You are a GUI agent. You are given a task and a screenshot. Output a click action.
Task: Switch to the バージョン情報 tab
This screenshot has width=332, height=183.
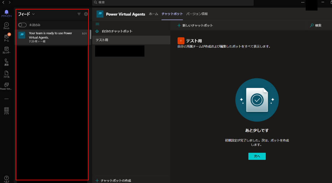(197, 14)
